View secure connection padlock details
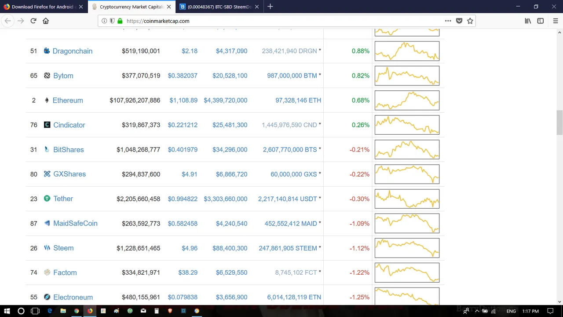563x317 pixels. pyautogui.click(x=120, y=21)
